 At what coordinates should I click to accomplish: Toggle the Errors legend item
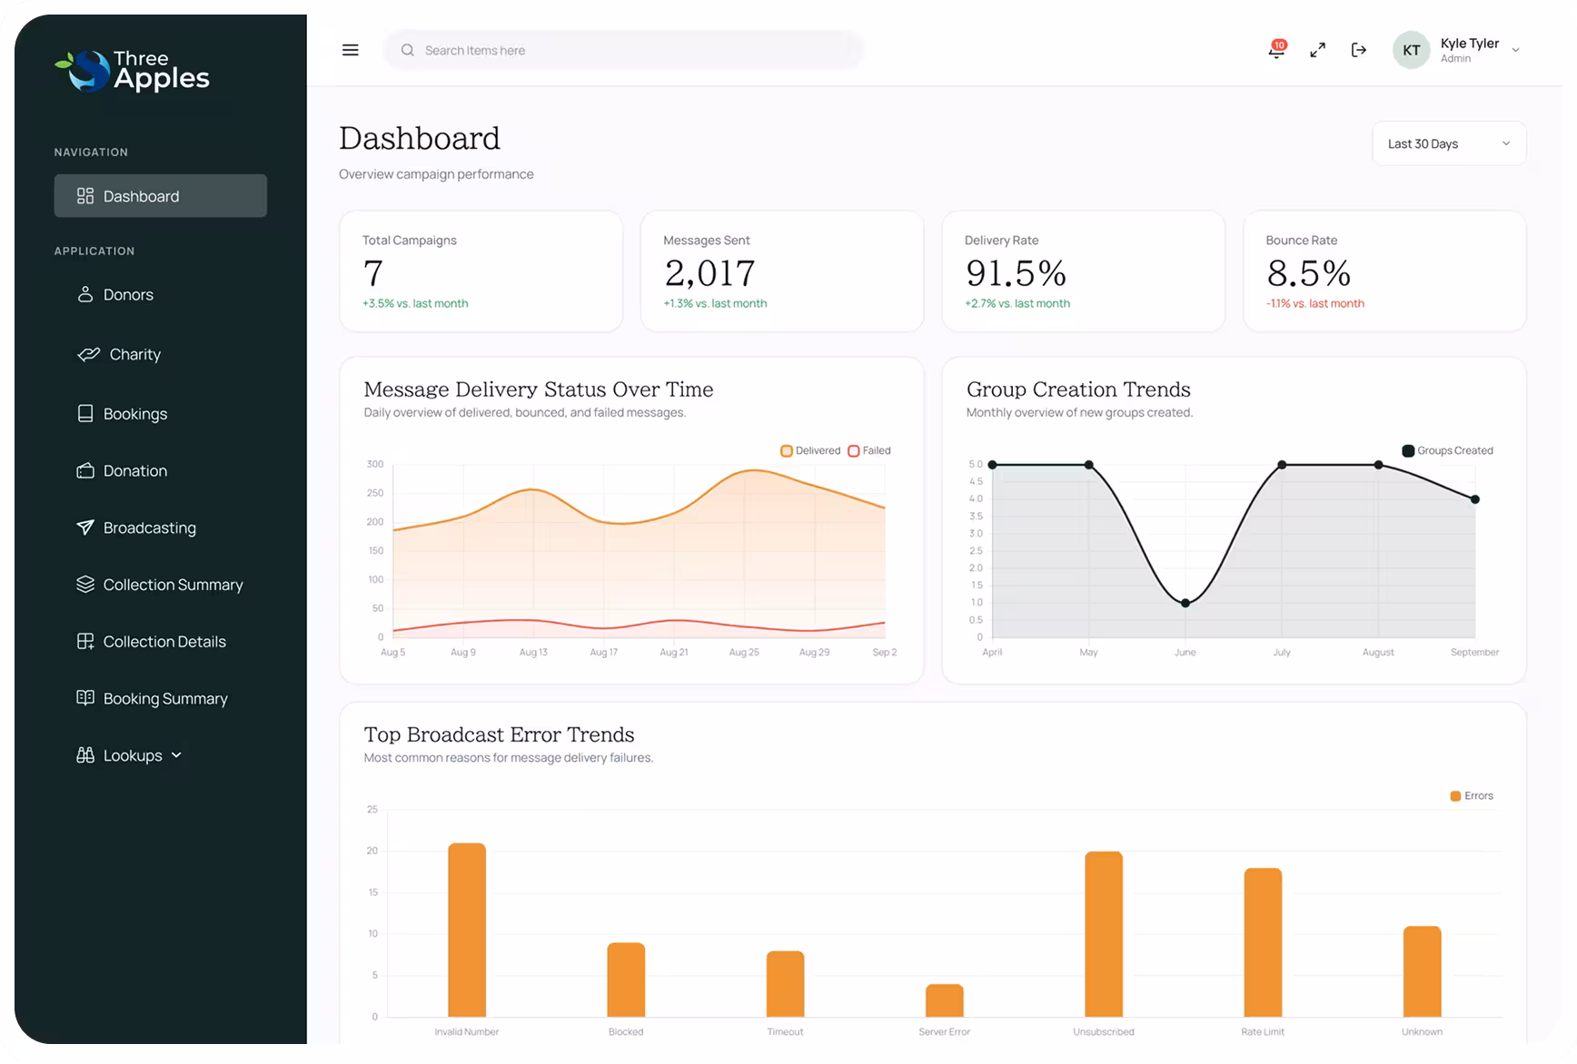[x=1472, y=795]
